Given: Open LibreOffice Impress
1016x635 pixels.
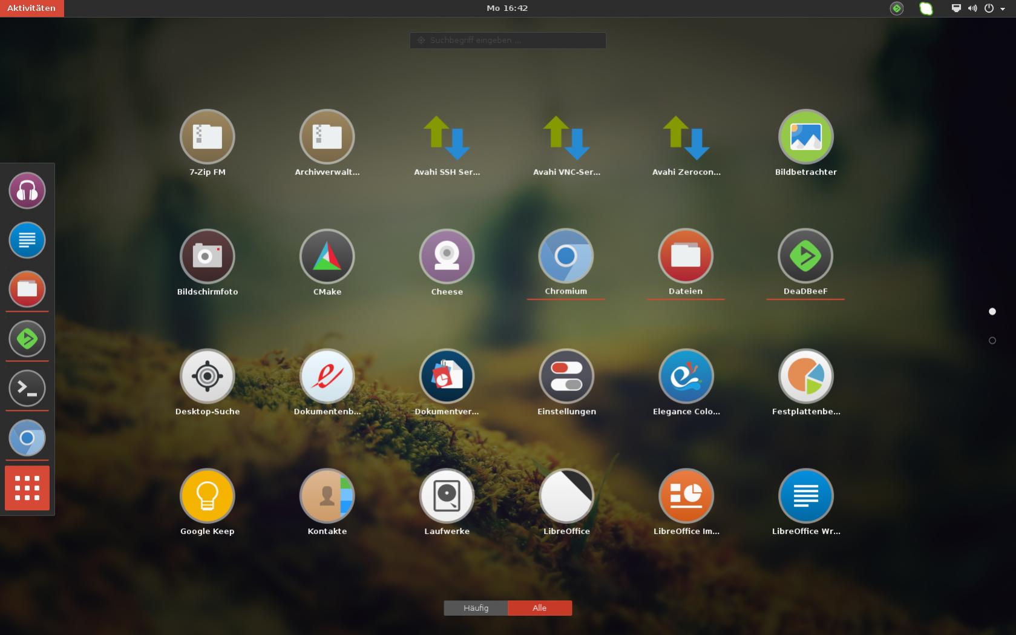Looking at the screenshot, I should tap(686, 496).
